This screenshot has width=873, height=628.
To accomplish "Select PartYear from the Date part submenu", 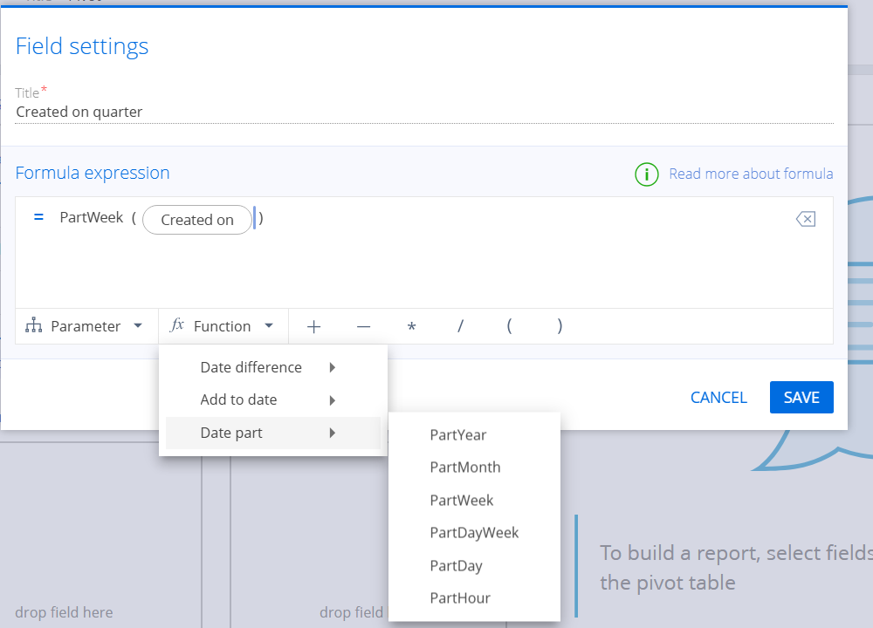I will [x=458, y=434].
